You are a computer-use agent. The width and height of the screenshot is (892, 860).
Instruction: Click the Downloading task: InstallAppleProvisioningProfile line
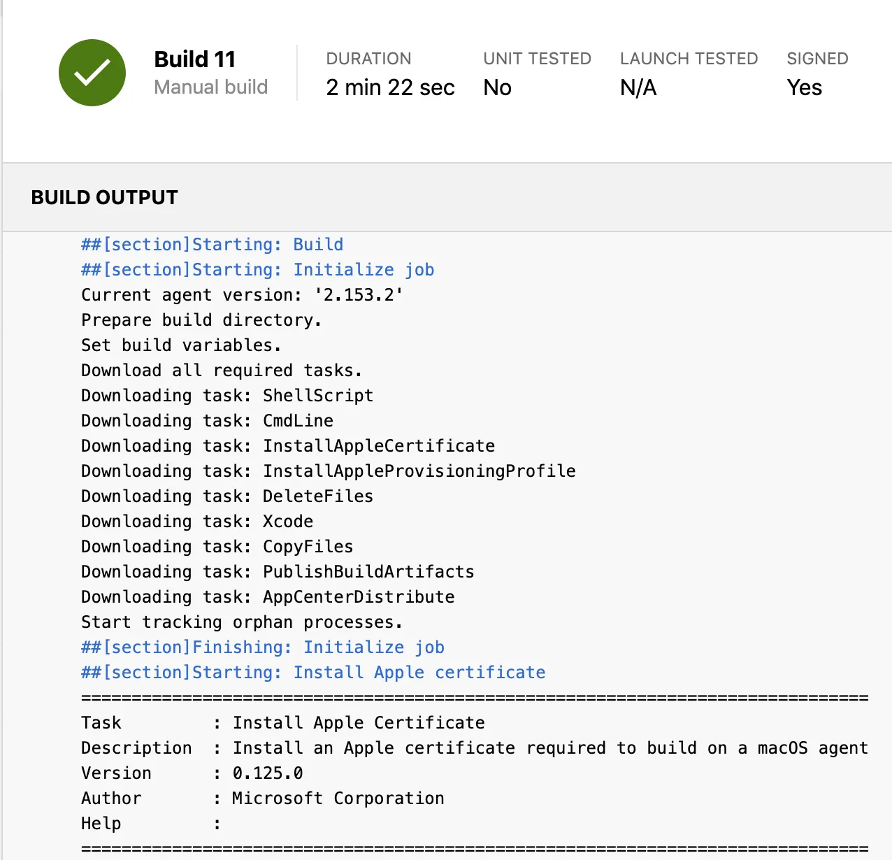[x=328, y=471]
